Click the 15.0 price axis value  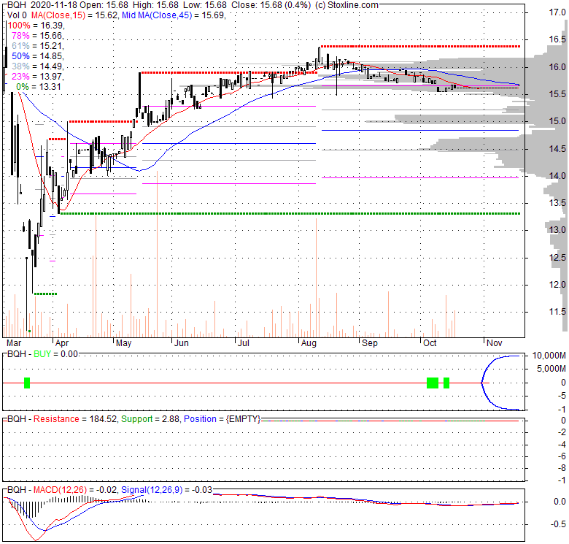[557, 121]
